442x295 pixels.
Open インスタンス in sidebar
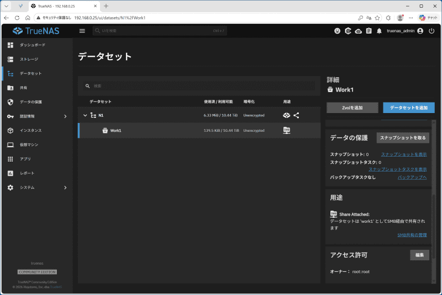pos(37,131)
